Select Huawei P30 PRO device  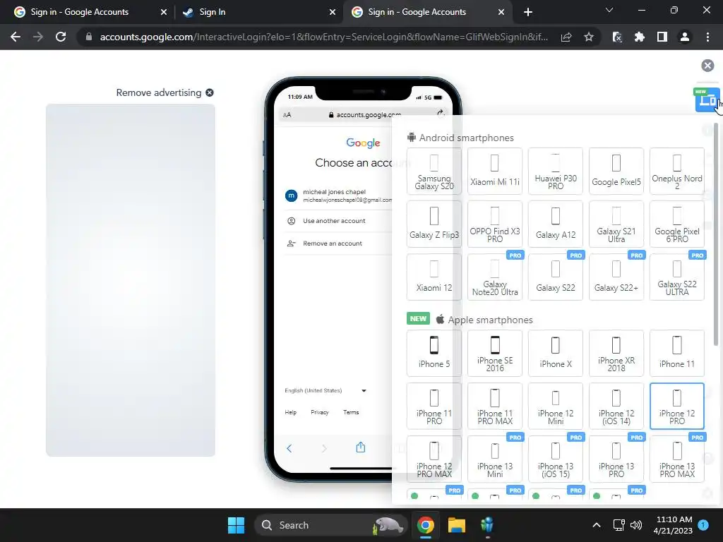point(556,171)
